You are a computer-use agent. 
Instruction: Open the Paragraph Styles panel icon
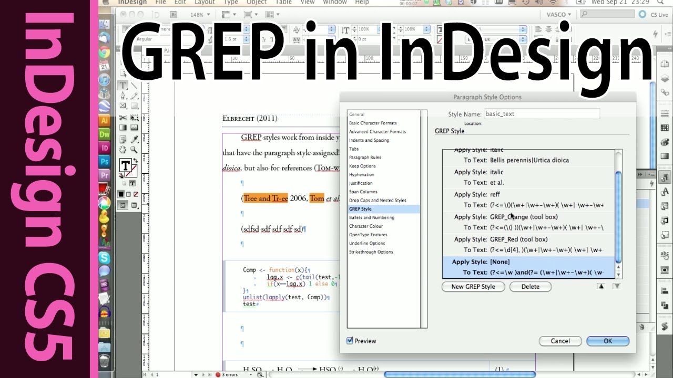coord(664,177)
